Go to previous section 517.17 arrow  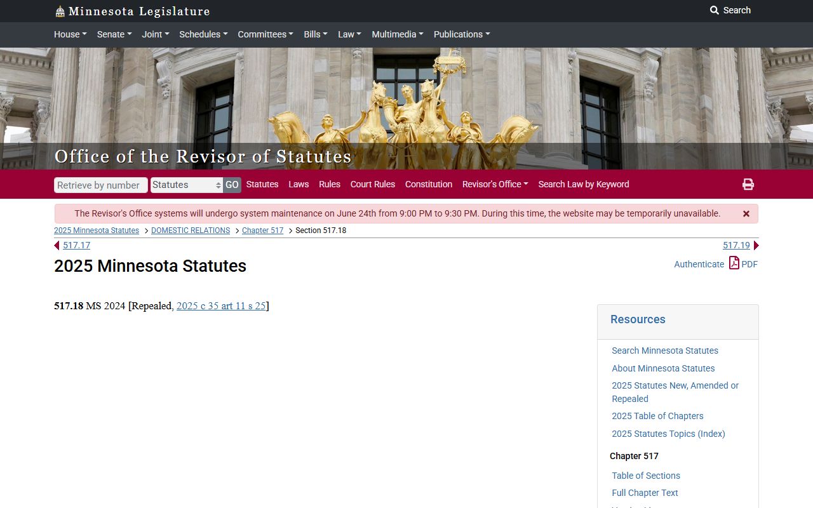point(57,245)
